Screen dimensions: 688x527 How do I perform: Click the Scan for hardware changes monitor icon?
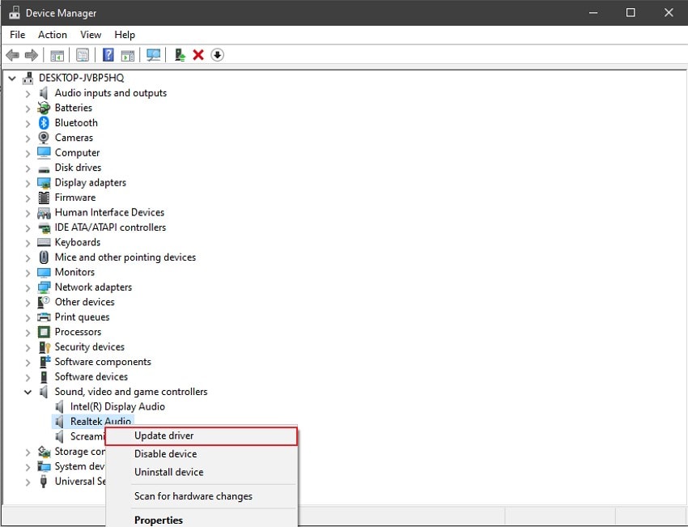click(153, 55)
